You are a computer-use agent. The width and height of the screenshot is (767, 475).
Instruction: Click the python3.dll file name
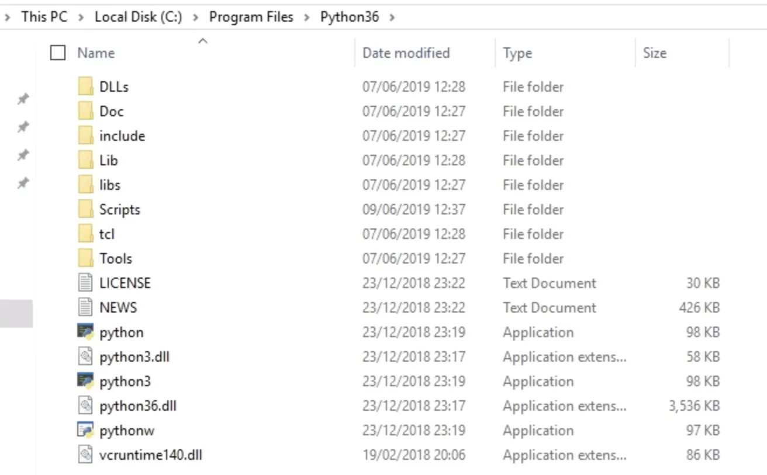(134, 356)
